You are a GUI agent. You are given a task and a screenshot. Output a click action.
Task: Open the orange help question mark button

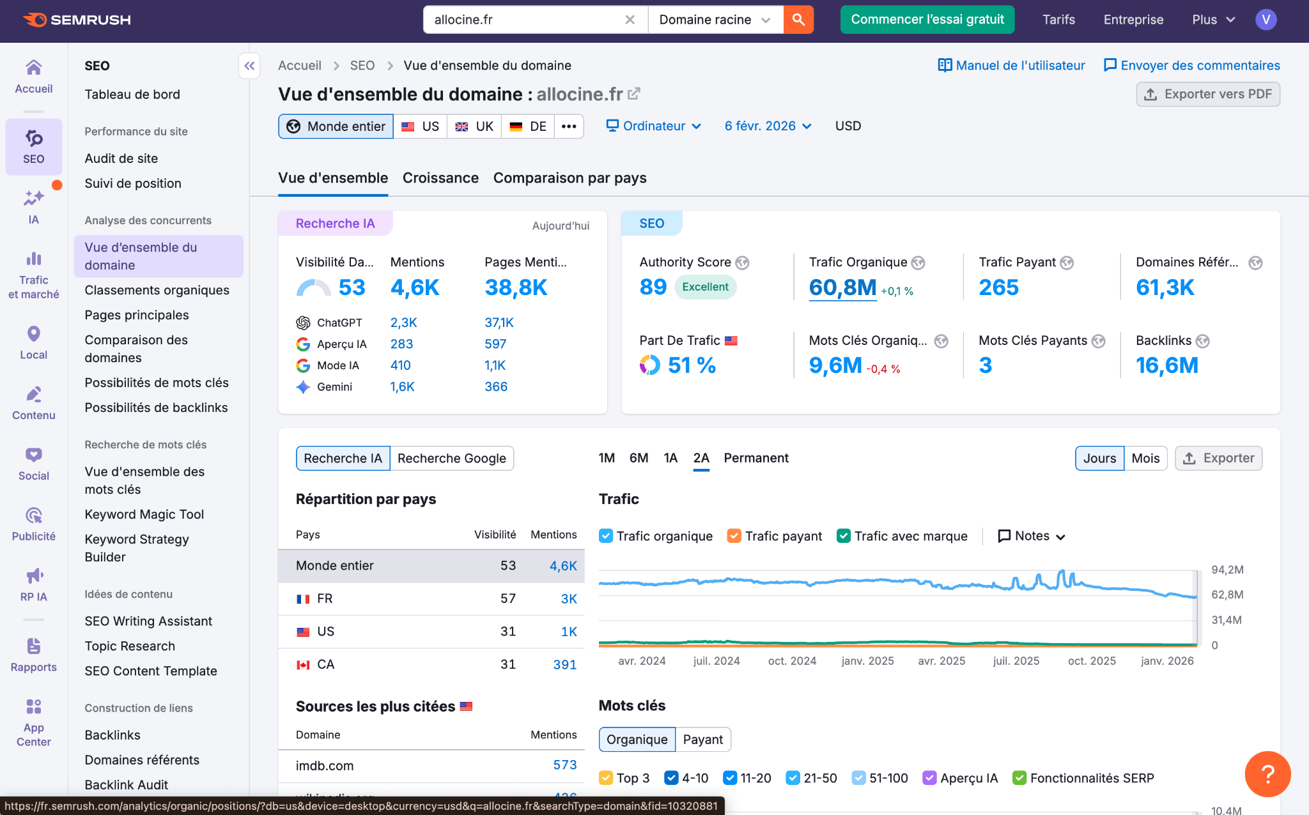tap(1267, 773)
